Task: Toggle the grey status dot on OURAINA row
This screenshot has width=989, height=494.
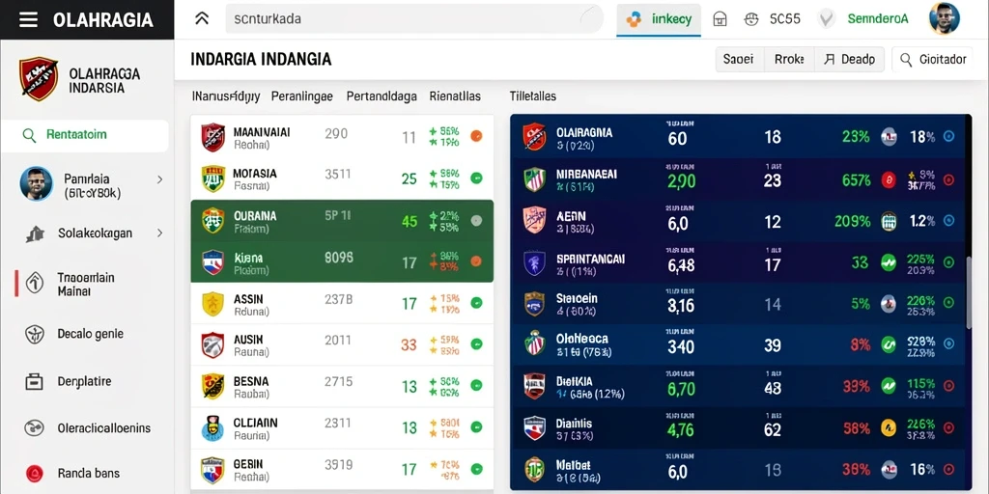Action: 477,221
